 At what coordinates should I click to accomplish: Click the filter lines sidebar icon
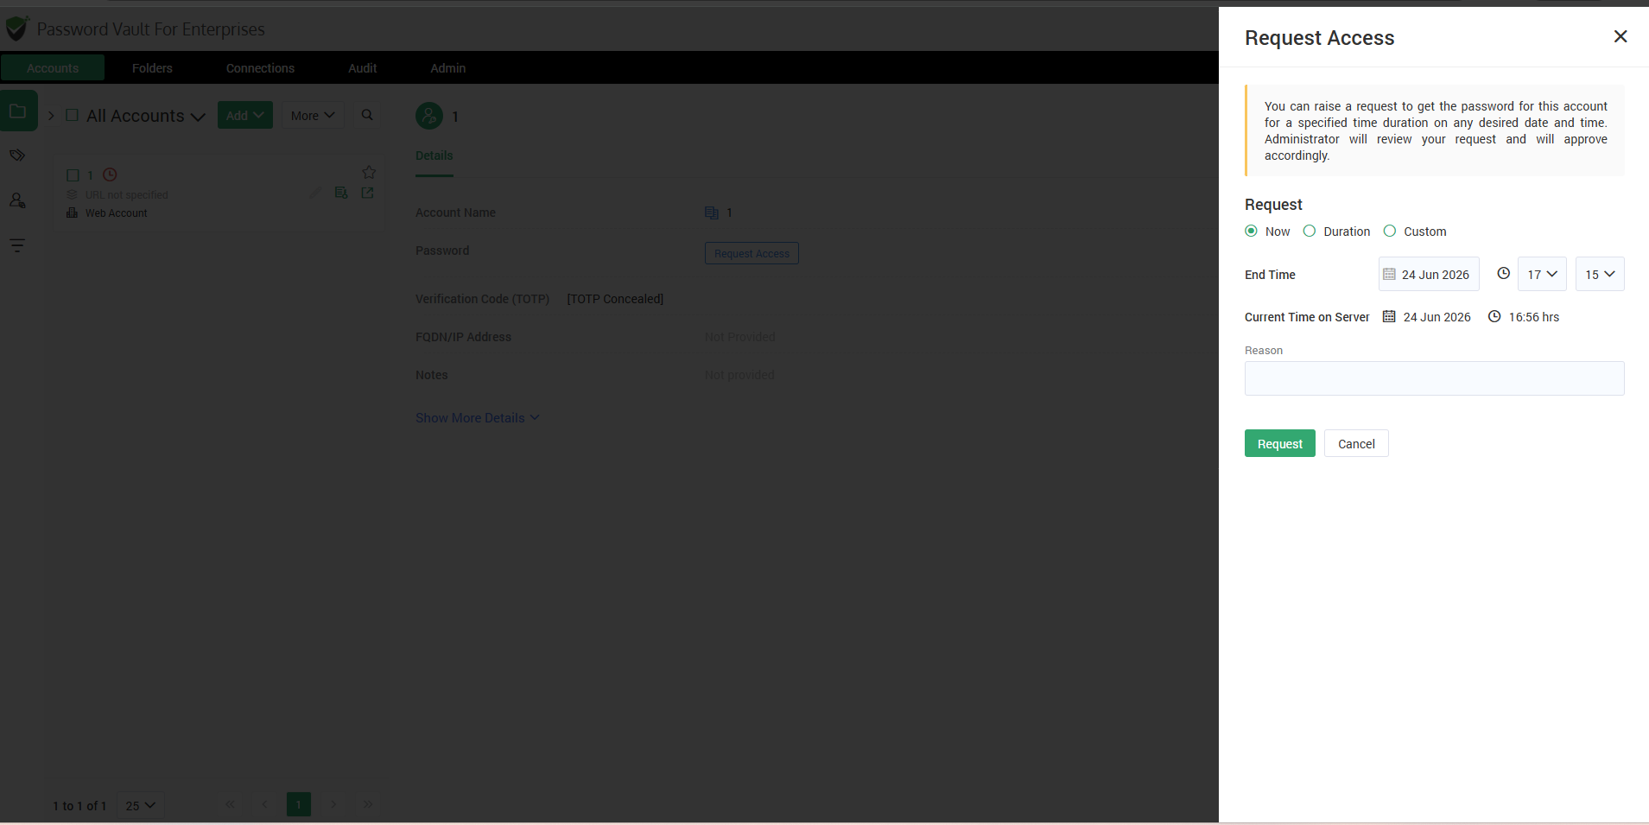17,245
